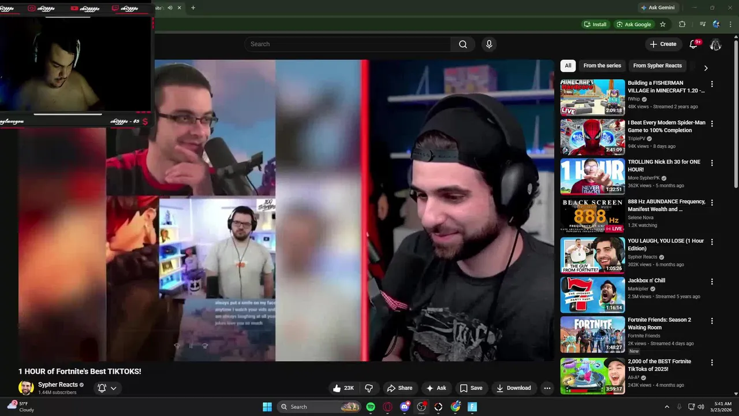Expand notification options next to the bell

(114, 388)
